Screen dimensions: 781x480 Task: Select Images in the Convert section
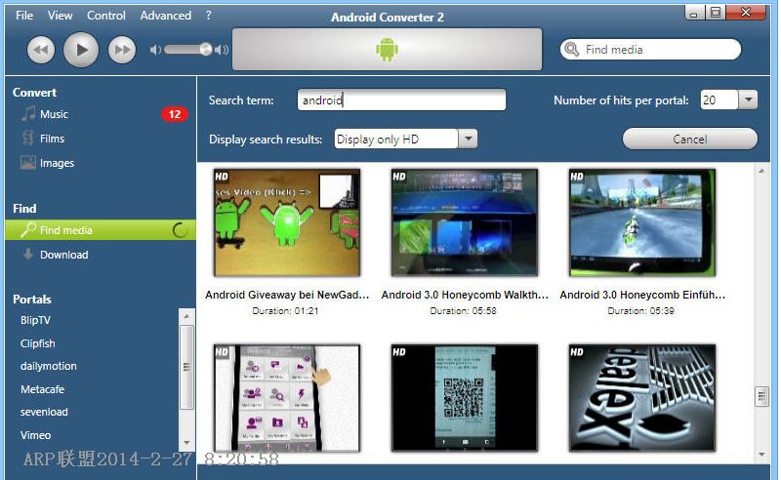click(x=57, y=163)
